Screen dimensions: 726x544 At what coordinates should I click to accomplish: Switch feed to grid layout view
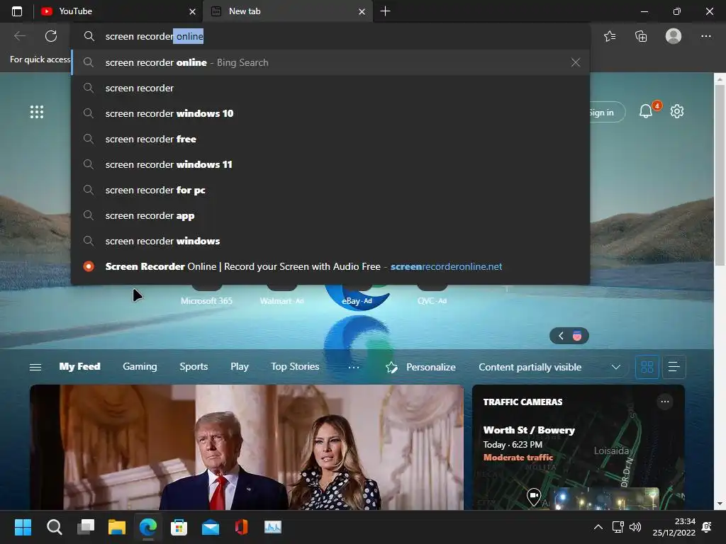(x=647, y=368)
